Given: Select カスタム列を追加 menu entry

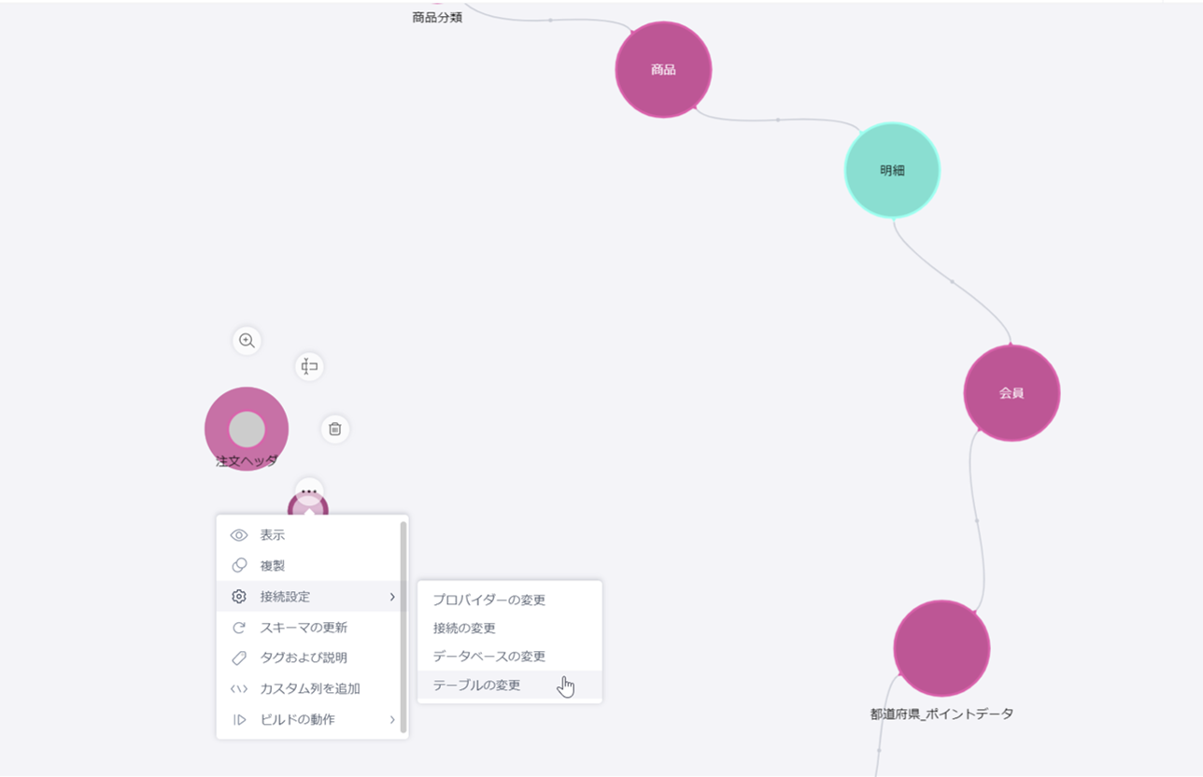Looking at the screenshot, I should point(309,688).
